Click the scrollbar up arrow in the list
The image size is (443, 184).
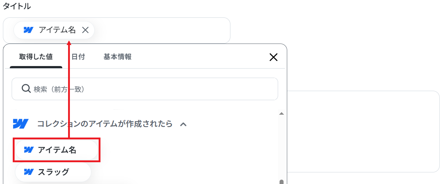pos(281,114)
